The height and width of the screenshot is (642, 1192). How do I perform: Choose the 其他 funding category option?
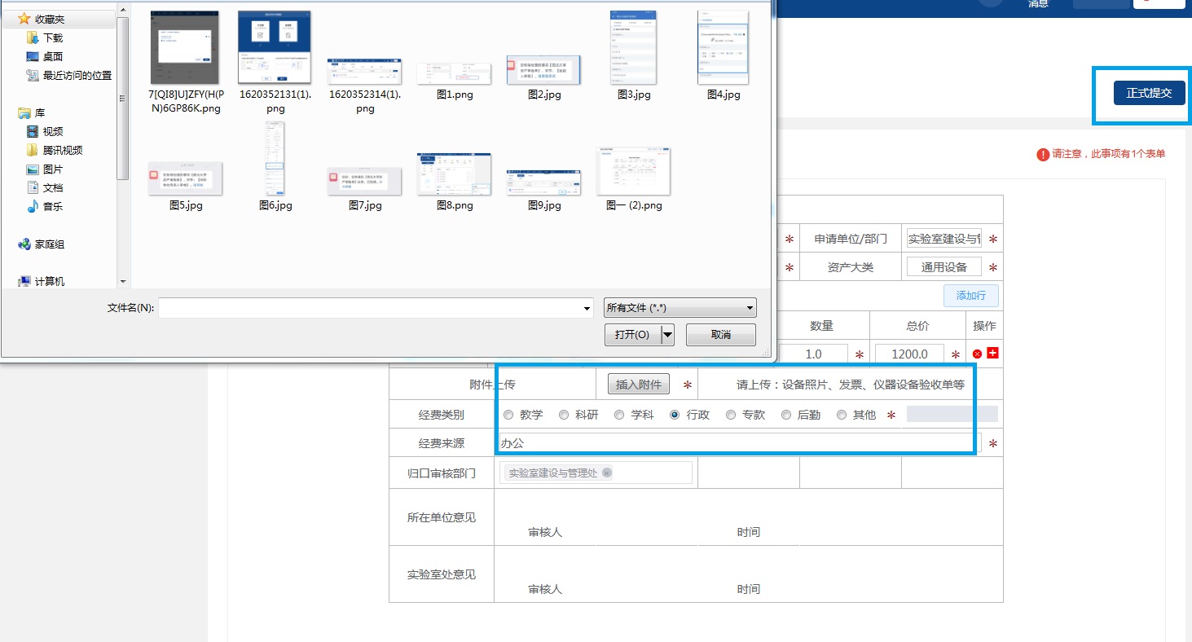[842, 415]
